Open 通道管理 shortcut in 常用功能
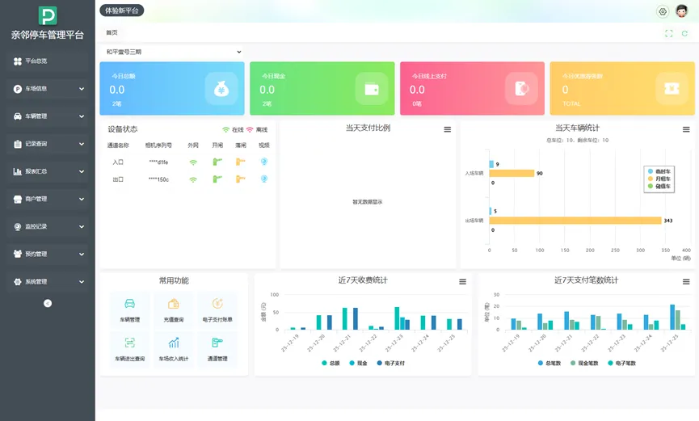The image size is (699, 421). point(217,349)
